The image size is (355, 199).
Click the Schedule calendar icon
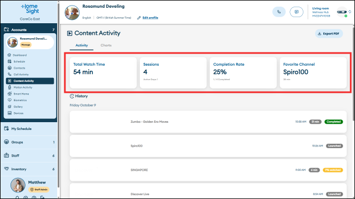point(9,61)
